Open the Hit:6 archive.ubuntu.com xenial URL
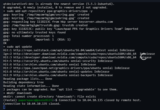 [x=40, y=64]
